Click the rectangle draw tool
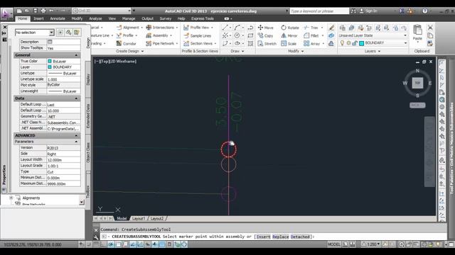This screenshot has height=255, width=455. pos(250,35)
